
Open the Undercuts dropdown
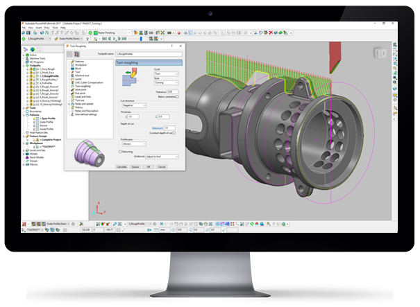point(162,157)
